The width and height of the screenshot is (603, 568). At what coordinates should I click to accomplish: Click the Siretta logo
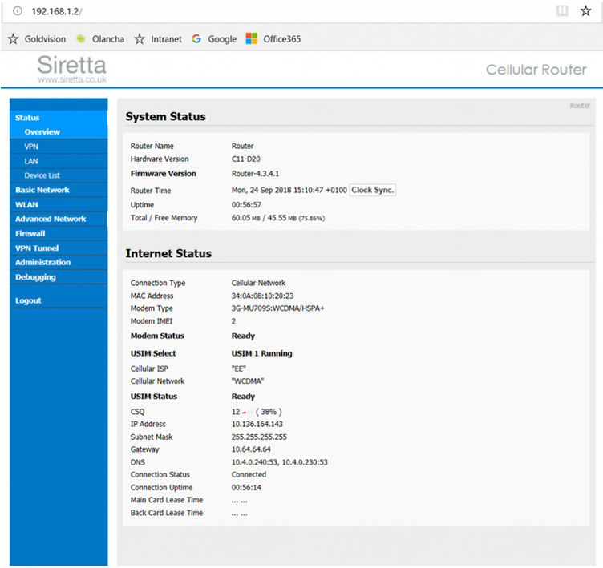[72, 68]
